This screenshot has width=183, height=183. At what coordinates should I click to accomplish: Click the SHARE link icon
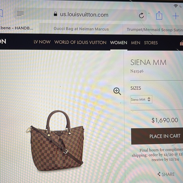(159, 174)
